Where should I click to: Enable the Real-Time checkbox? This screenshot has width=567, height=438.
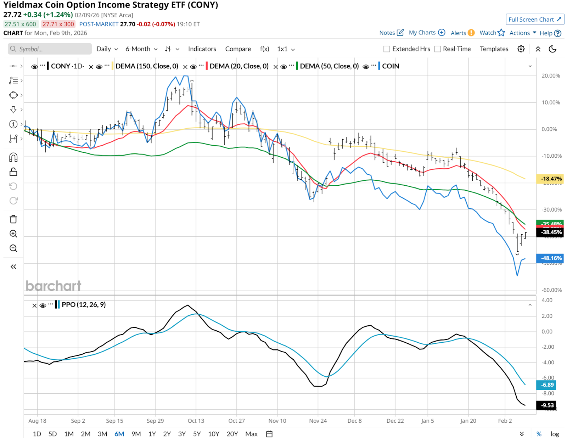[438, 49]
